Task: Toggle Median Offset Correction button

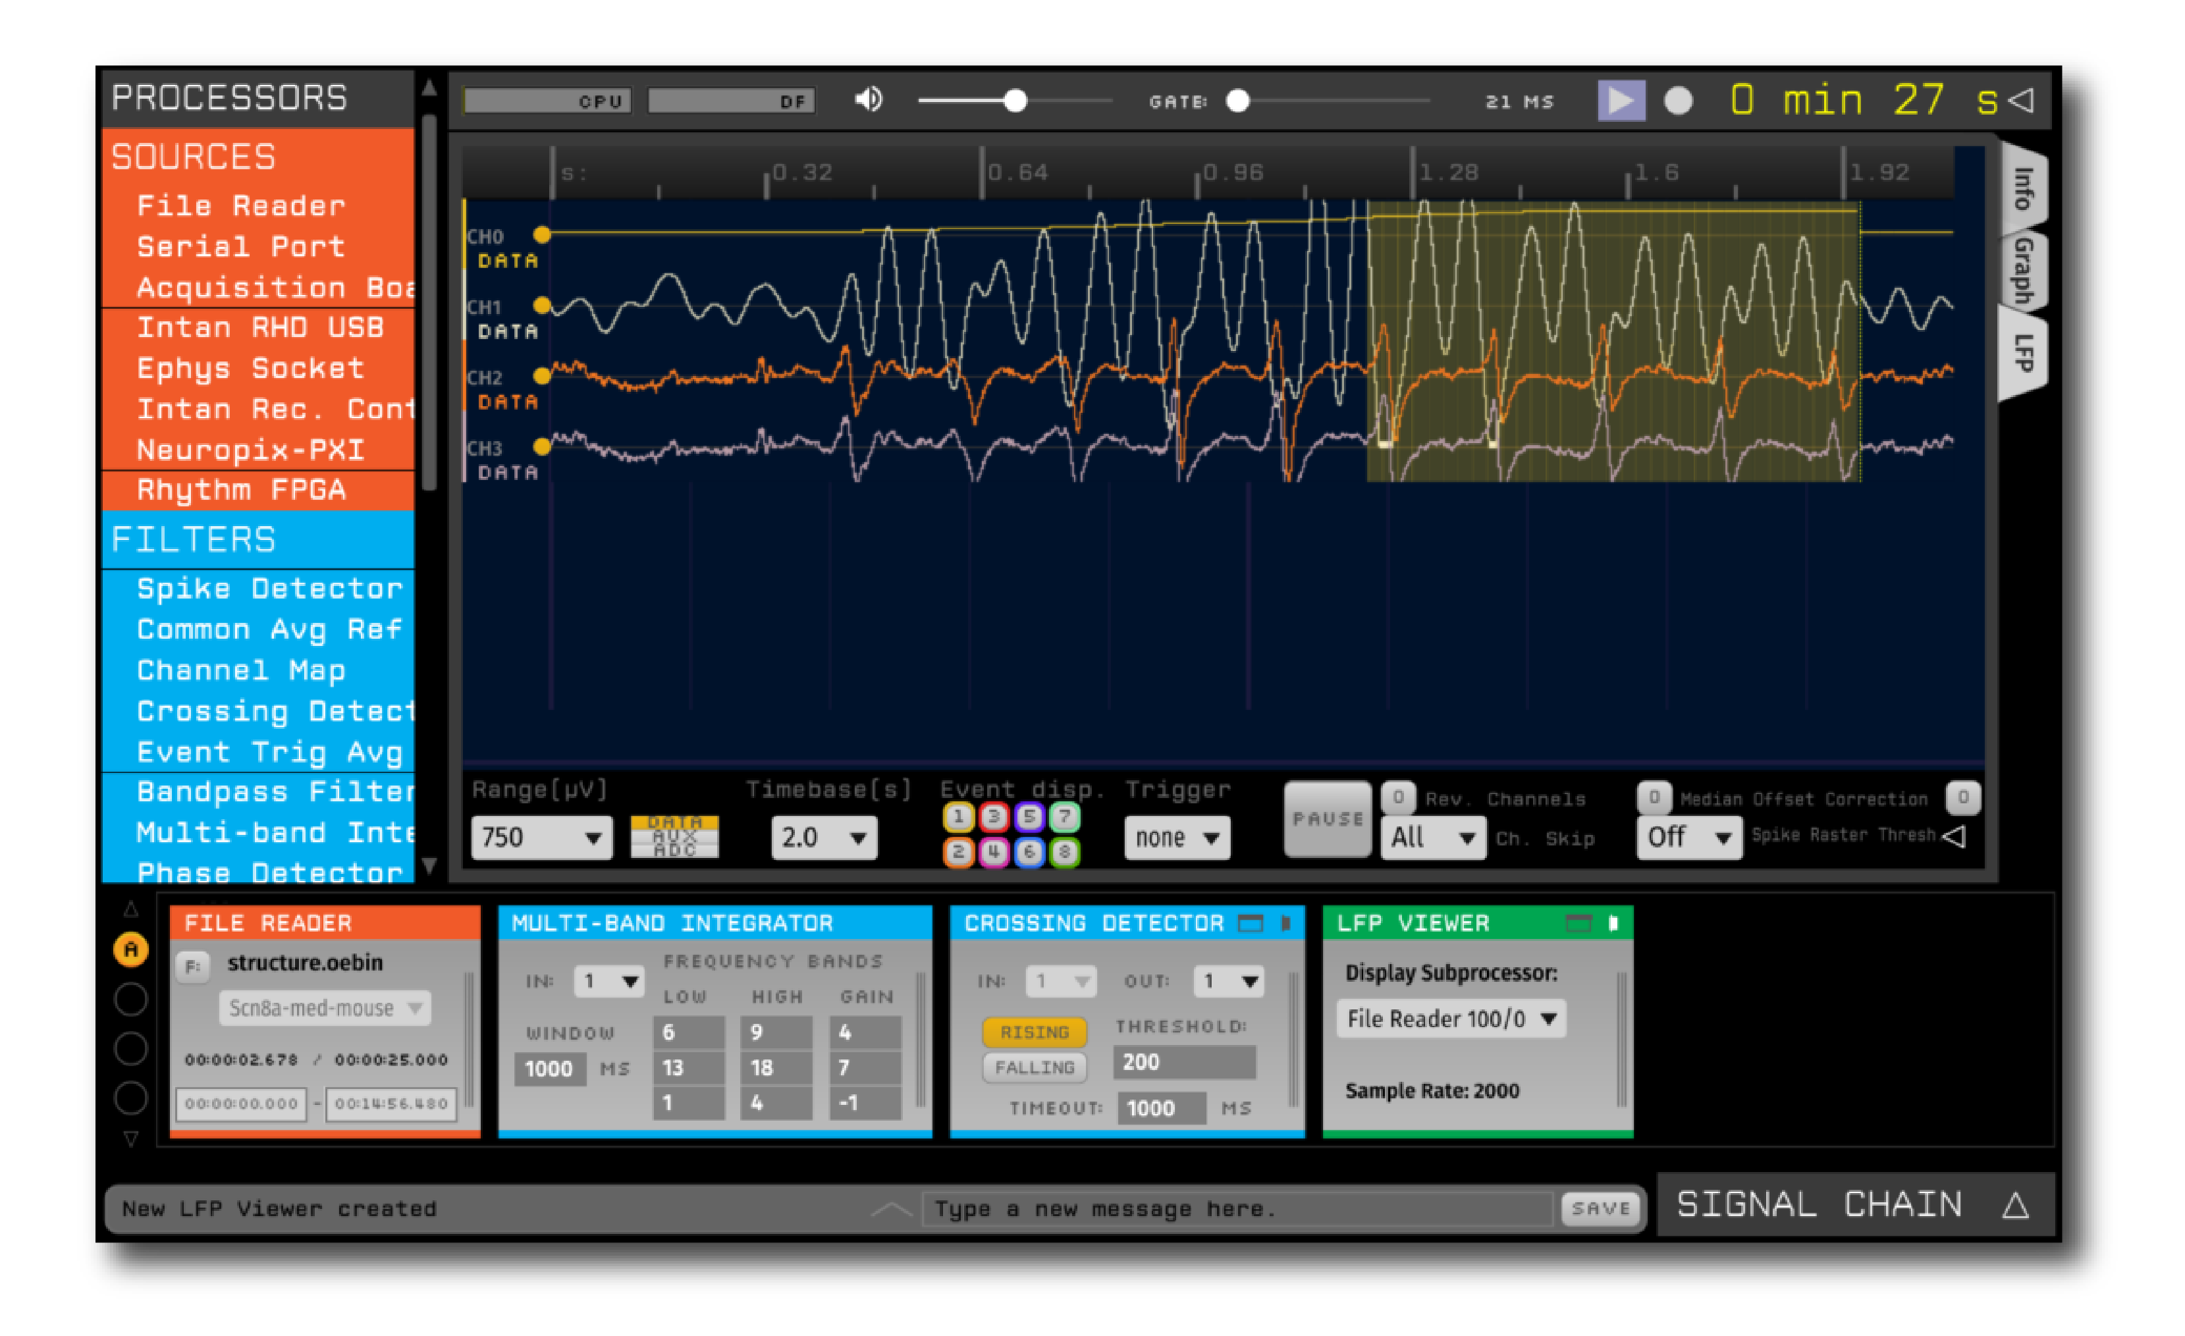Action: 1654,798
